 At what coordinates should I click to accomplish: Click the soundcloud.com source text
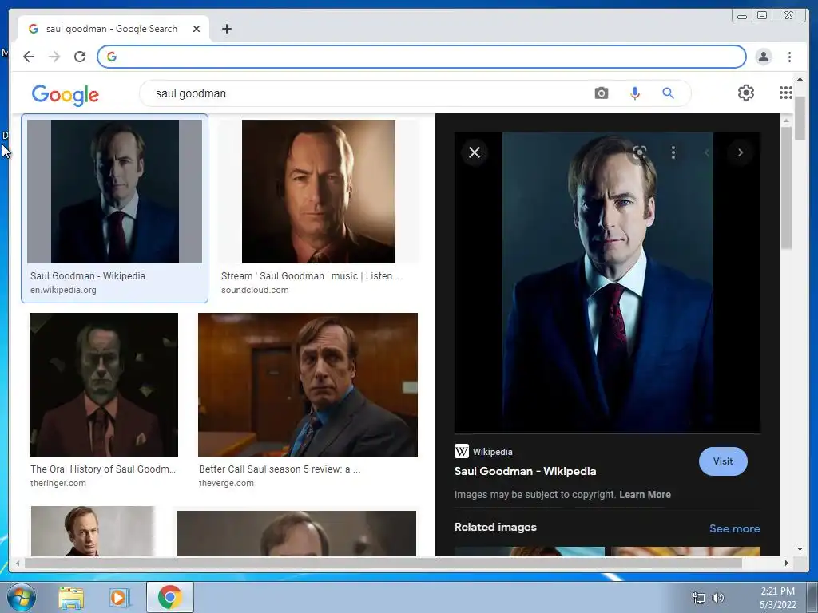[255, 290]
